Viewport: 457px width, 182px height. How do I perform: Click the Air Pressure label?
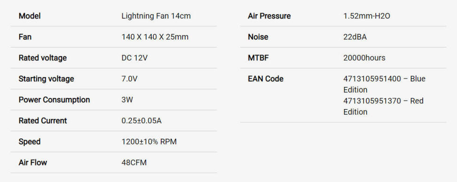(x=269, y=16)
